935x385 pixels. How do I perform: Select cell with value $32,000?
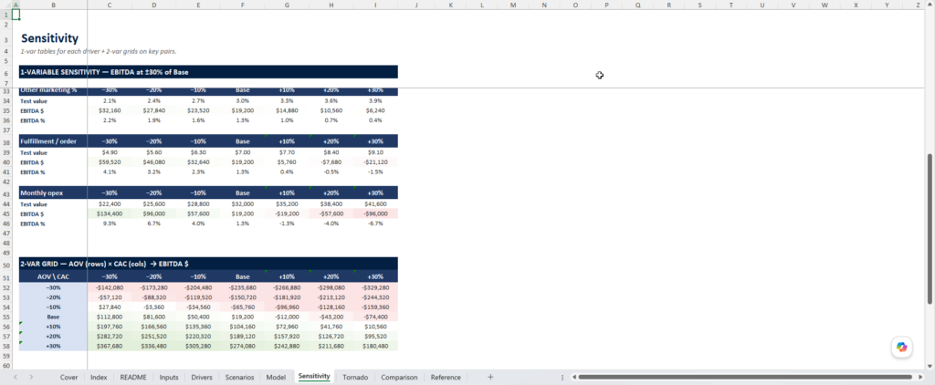coord(243,203)
